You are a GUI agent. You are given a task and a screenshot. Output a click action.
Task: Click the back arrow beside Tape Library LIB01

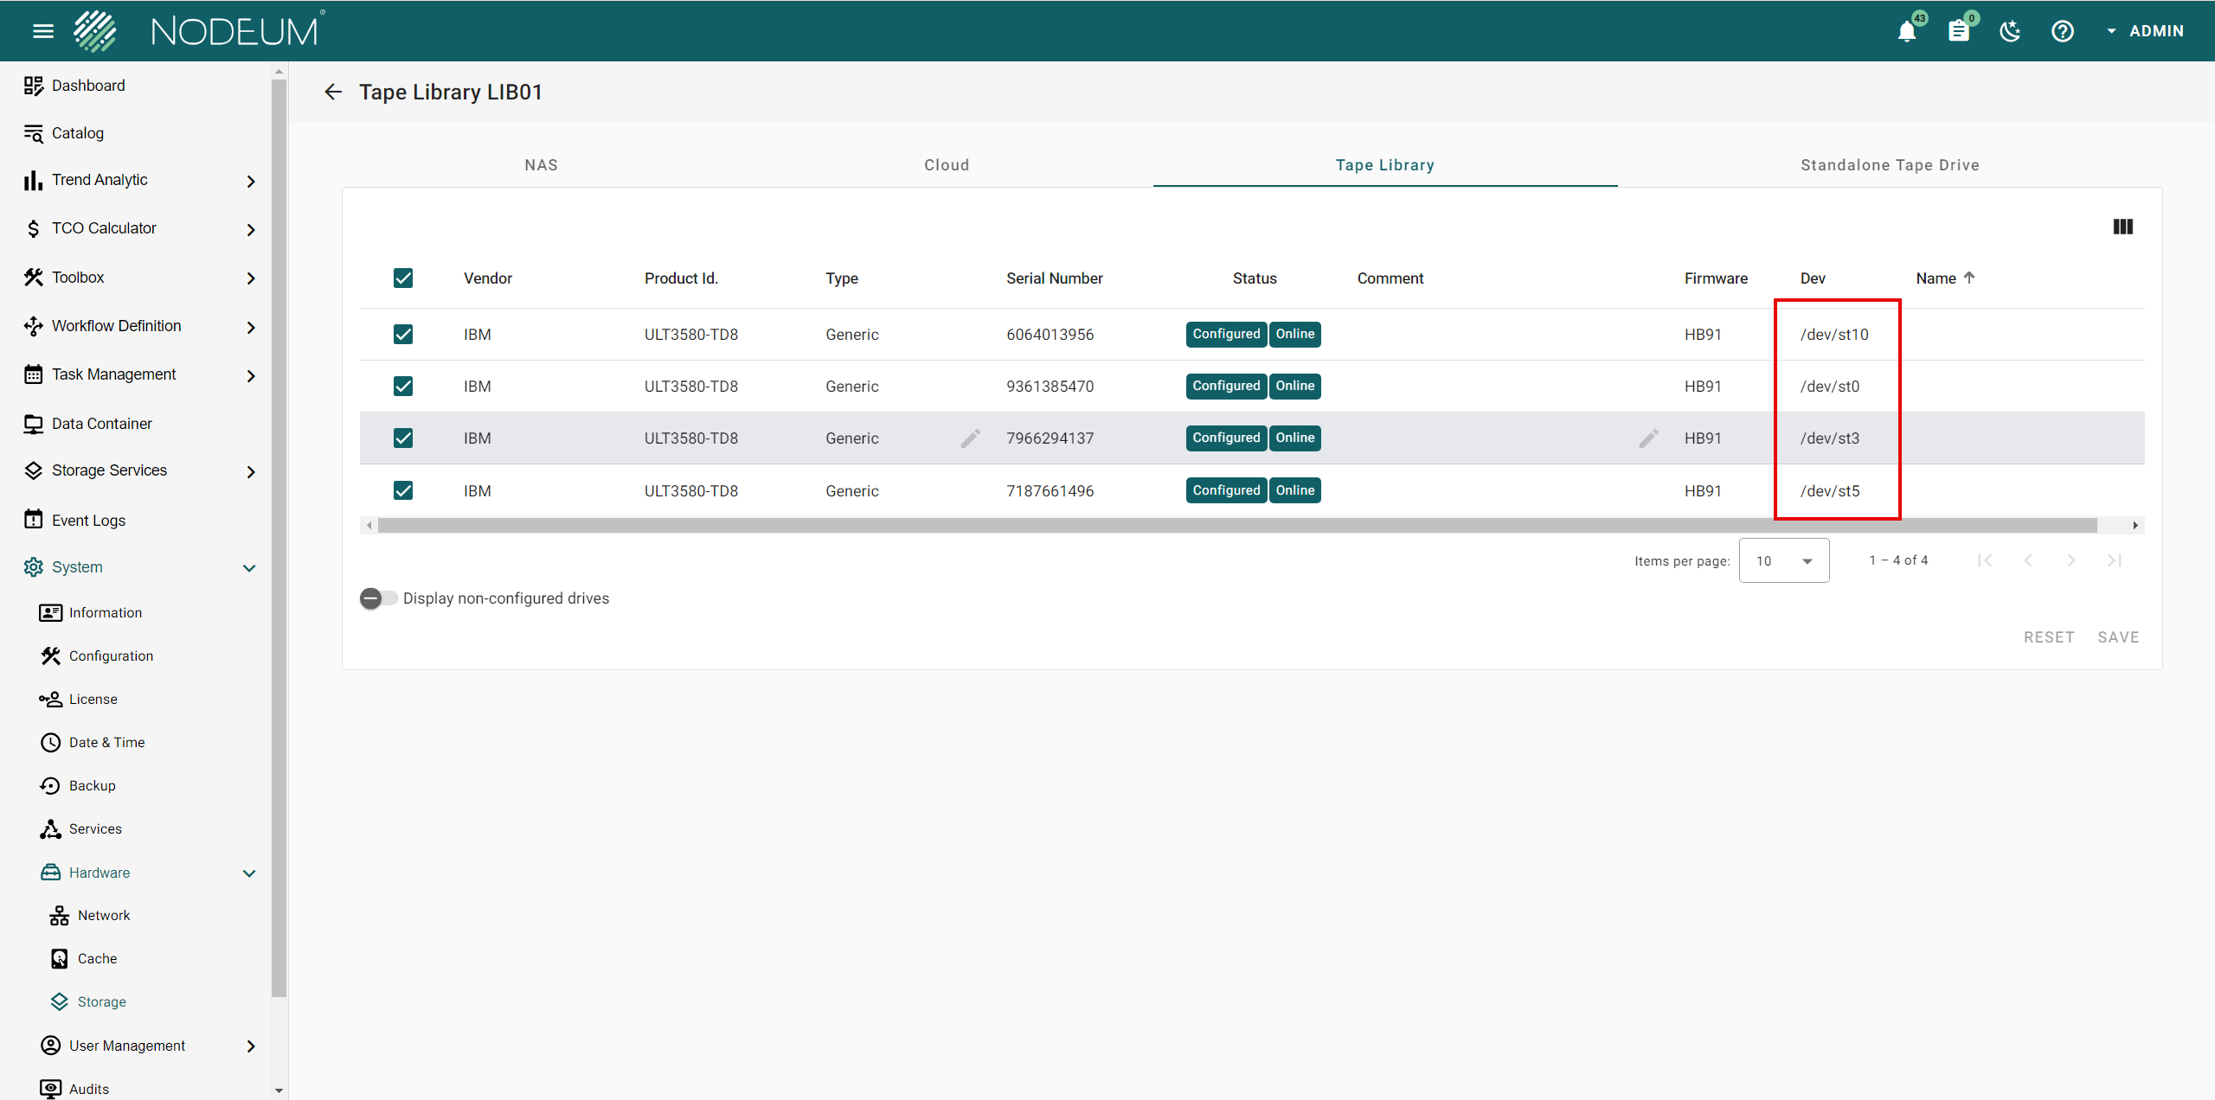pos(333,92)
